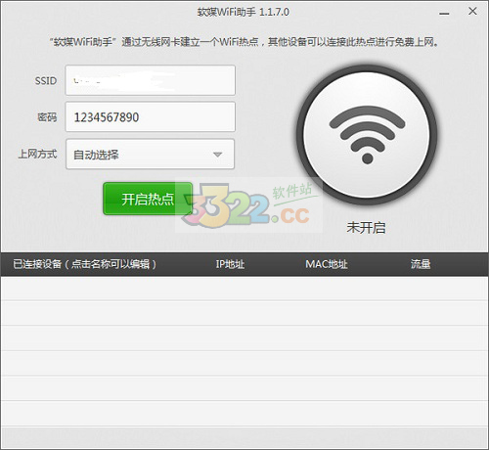Sort by the MAC地址 column header

point(327,264)
